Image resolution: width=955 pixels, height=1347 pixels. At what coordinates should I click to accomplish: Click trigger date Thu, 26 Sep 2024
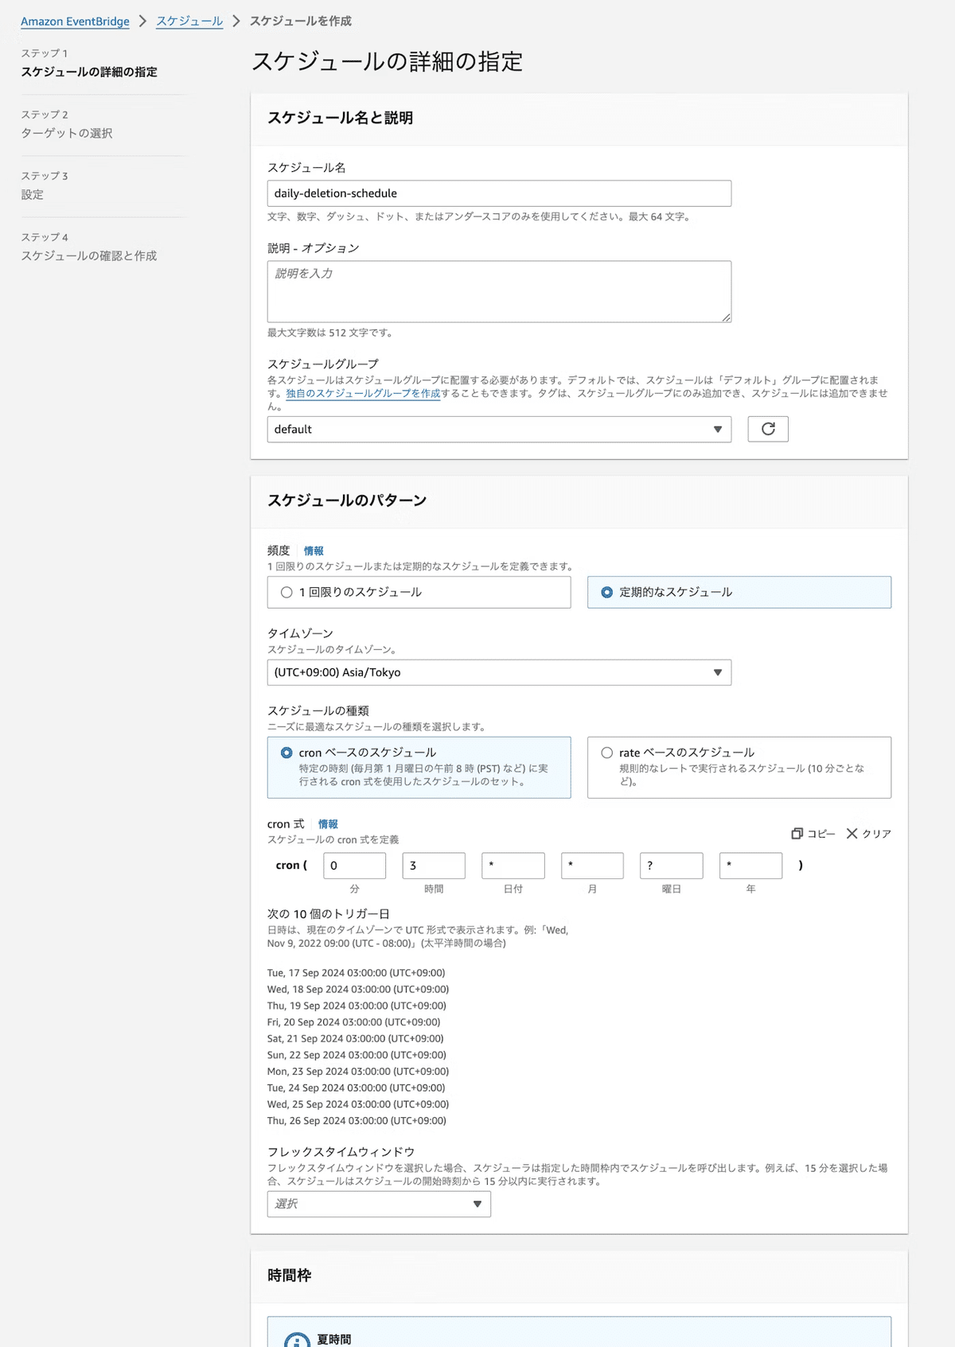click(357, 1120)
